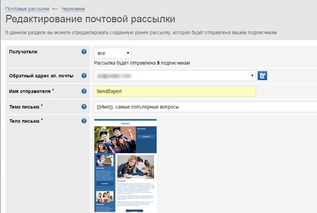Open the recipients 'все' dropdown
The height and width of the screenshot is (213, 317).
tap(113, 52)
